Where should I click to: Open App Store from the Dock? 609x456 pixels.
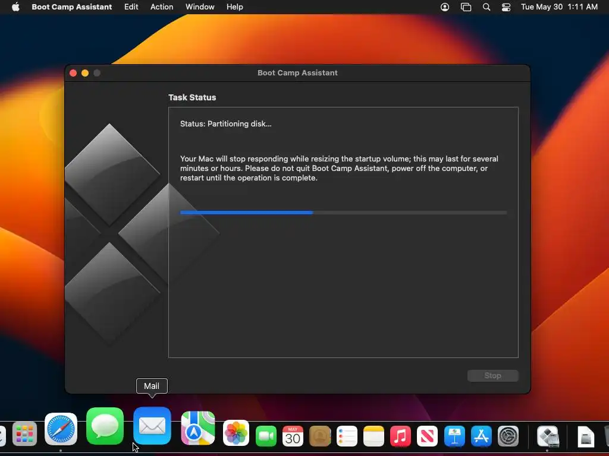click(x=481, y=436)
